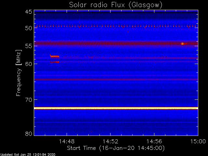Viewport: 208px width, 156px height.
Task: Click the 15:00 time tick label
Action: tap(198, 141)
